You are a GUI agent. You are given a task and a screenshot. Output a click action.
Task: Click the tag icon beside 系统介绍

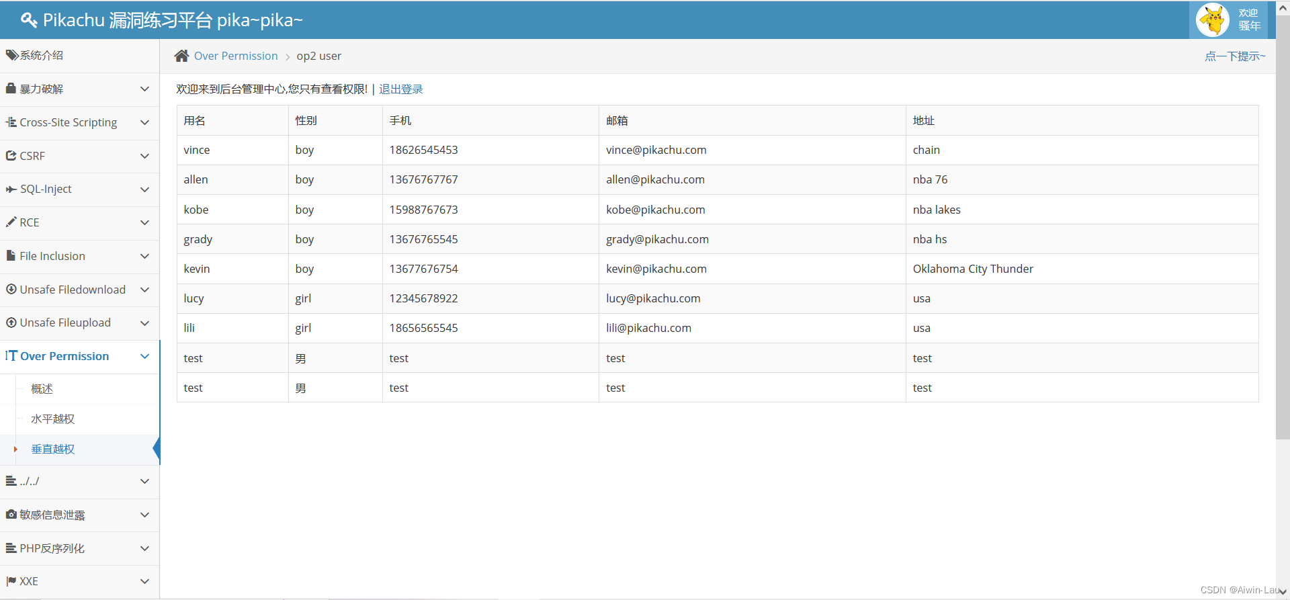pyautogui.click(x=11, y=55)
